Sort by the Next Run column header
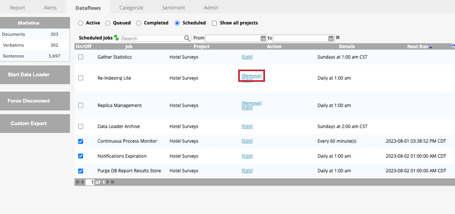 pos(417,47)
